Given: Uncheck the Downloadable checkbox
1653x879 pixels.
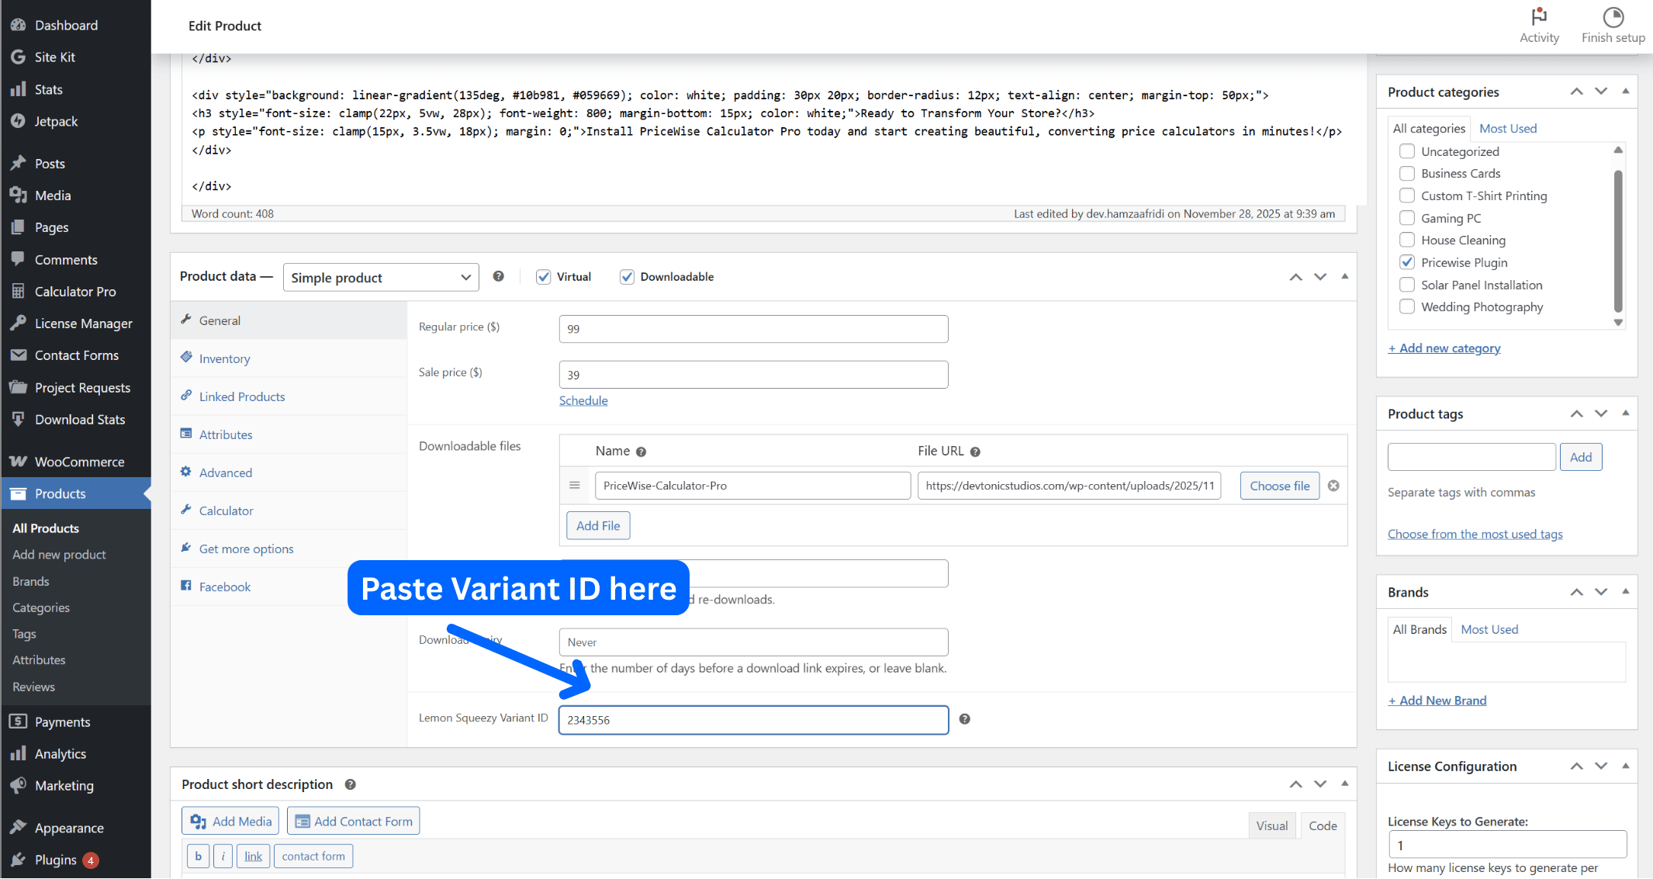Looking at the screenshot, I should (627, 276).
